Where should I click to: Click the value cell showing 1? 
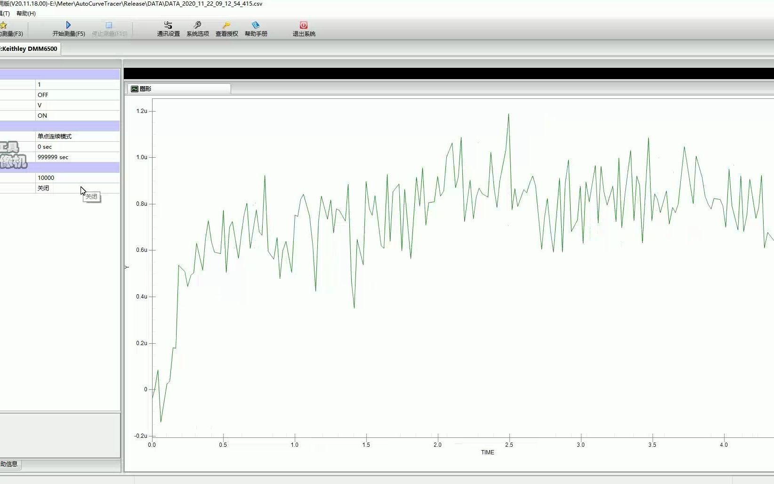[x=78, y=85]
